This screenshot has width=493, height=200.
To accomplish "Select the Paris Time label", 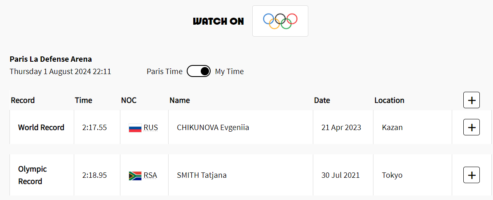I will [x=164, y=71].
